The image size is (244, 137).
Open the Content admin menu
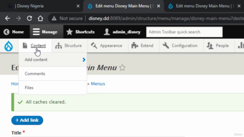[x=35, y=46]
